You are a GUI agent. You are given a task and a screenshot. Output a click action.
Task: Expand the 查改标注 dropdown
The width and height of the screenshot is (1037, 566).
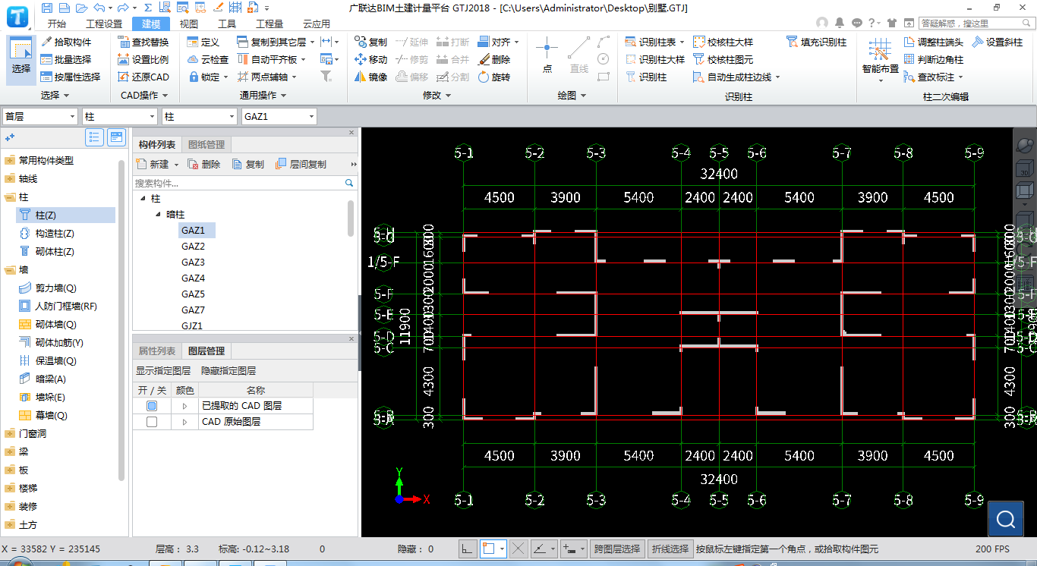960,77
